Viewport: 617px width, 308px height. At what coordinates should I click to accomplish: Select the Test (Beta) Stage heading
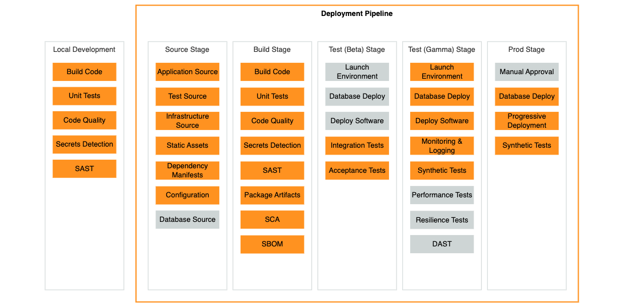[357, 50]
